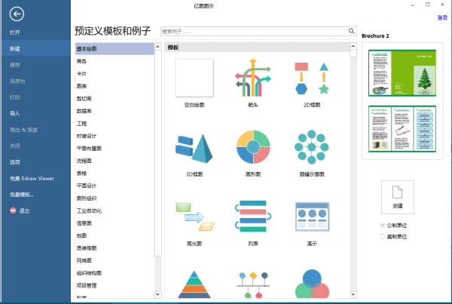
Task: Select the 公制单位 metric units option
Action: tap(383, 225)
